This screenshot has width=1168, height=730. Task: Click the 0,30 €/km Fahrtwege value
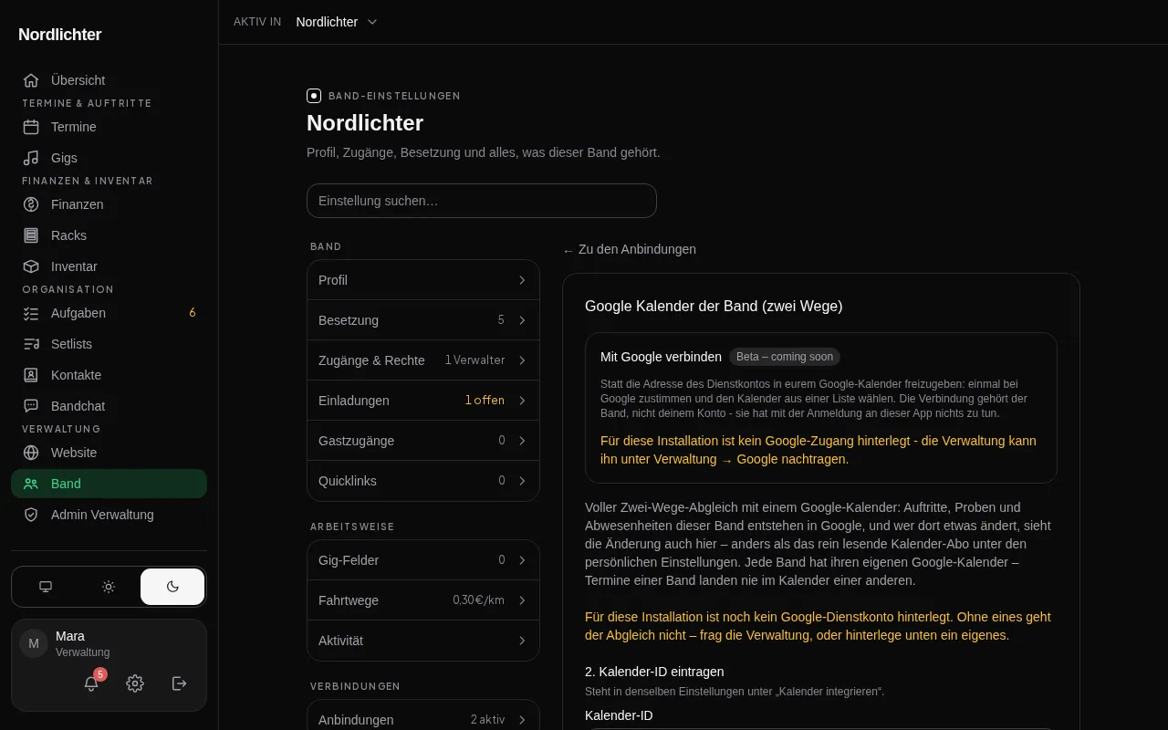[479, 600]
